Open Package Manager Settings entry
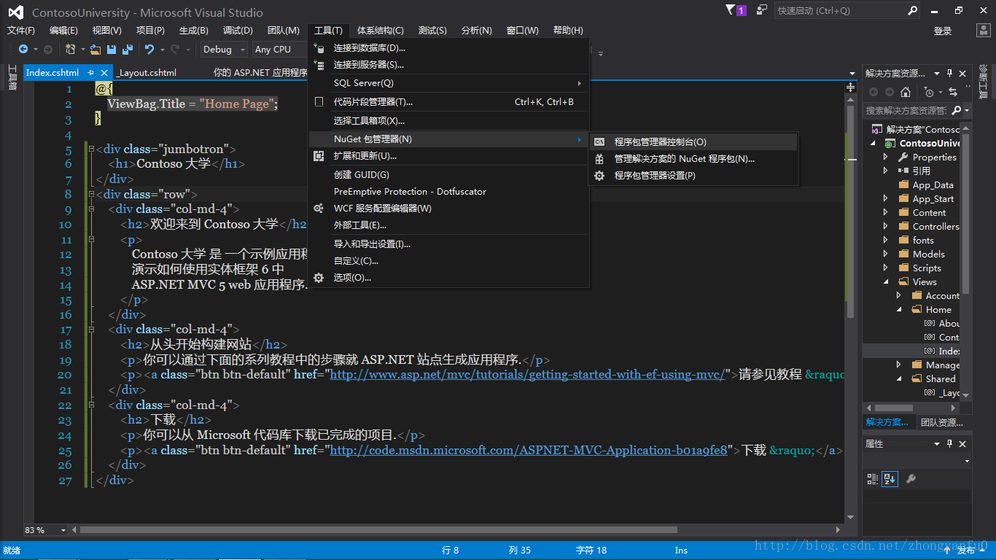The width and height of the screenshot is (996, 560). coord(693,176)
